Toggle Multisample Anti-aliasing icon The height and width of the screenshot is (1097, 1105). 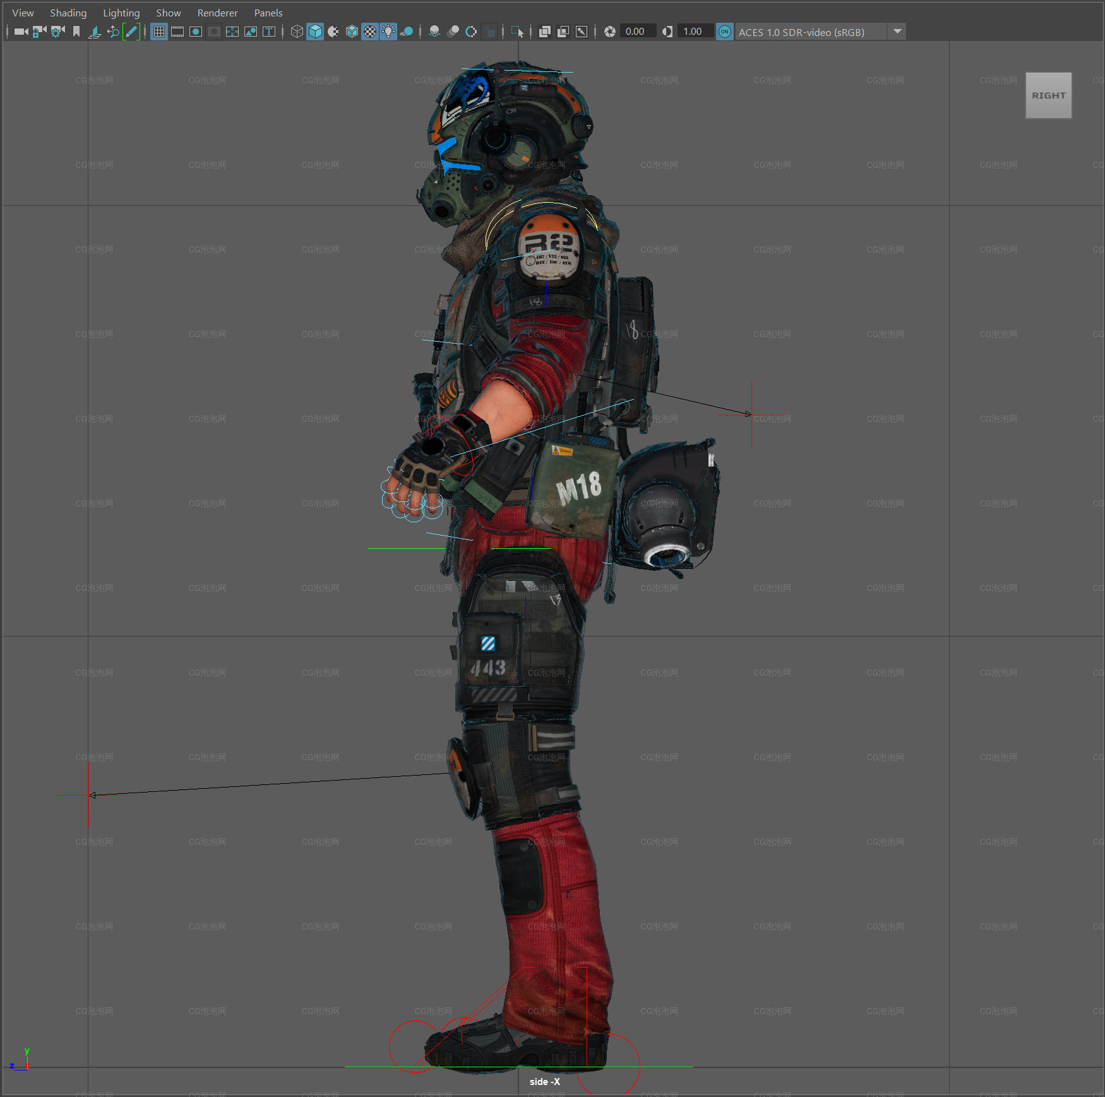coord(471,32)
